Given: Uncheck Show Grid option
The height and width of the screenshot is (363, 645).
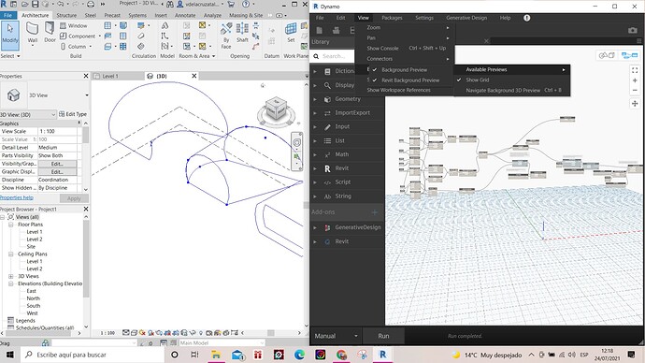Looking at the screenshot, I should point(477,80).
